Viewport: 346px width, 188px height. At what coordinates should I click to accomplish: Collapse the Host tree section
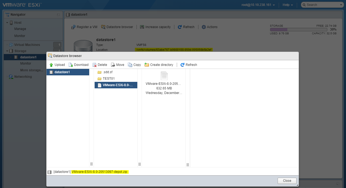[7, 23]
